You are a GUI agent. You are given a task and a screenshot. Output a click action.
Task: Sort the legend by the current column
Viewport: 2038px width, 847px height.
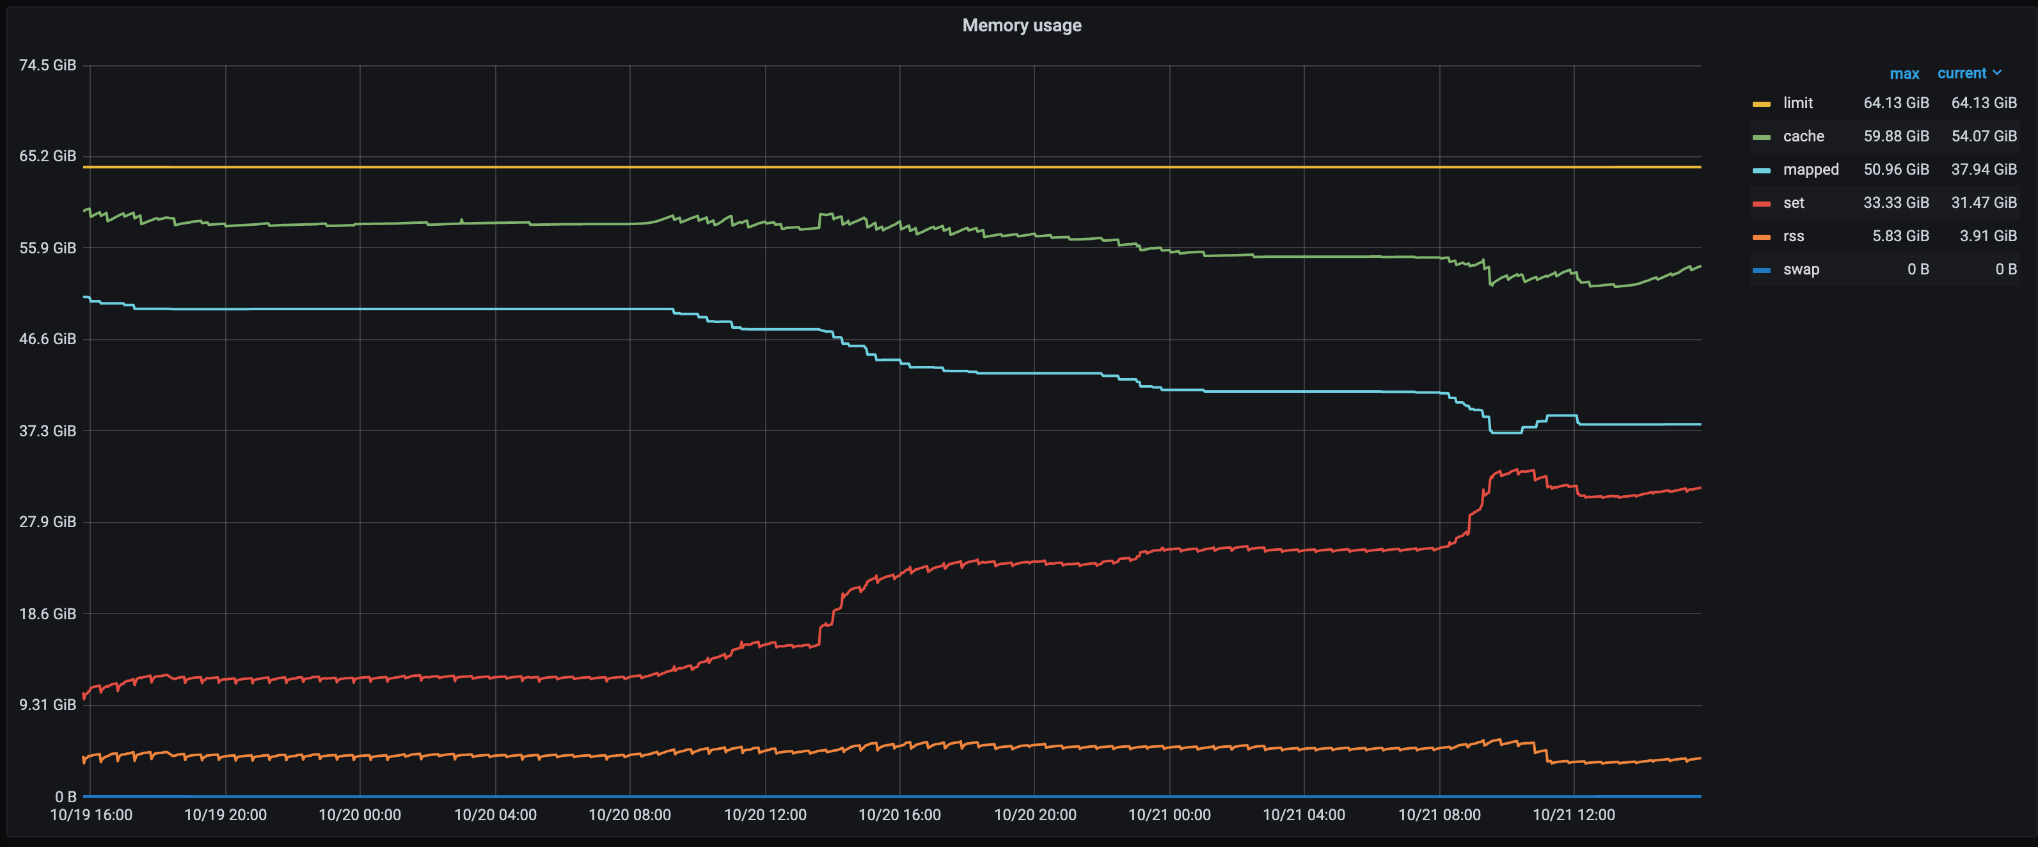pyautogui.click(x=1964, y=73)
